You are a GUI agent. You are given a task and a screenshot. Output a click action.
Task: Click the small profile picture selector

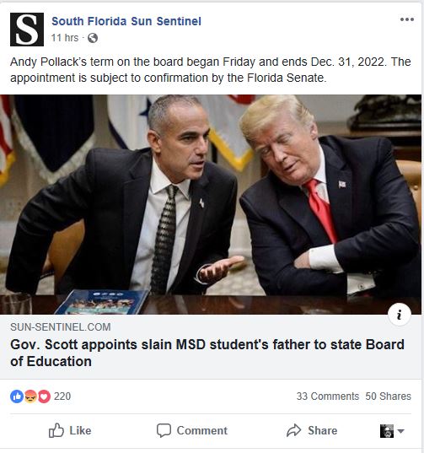pos(387,431)
